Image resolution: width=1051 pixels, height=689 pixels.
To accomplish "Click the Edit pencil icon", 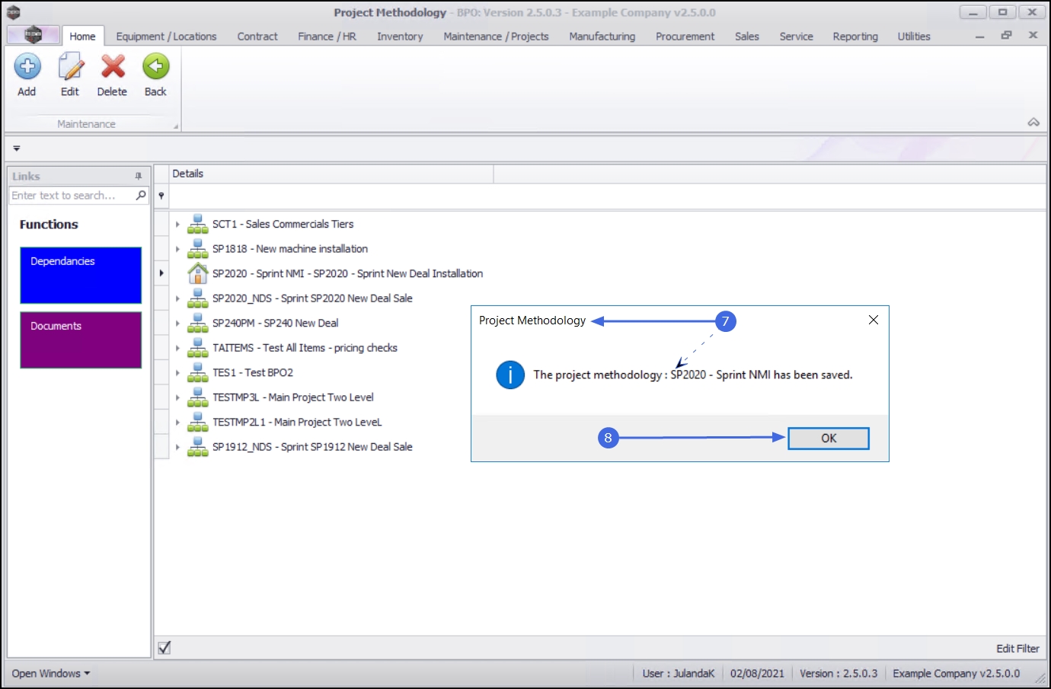I will (70, 67).
